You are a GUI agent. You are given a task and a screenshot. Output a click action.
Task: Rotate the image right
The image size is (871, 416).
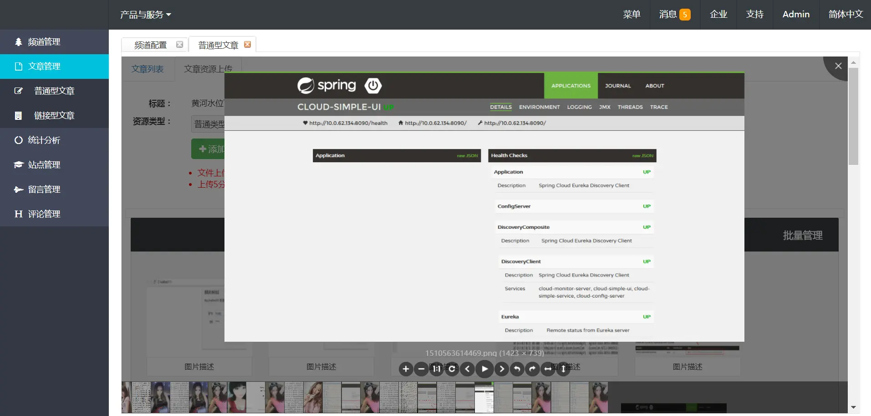(x=532, y=369)
